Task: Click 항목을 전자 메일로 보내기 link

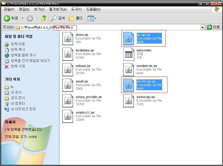Action: tap(30, 61)
